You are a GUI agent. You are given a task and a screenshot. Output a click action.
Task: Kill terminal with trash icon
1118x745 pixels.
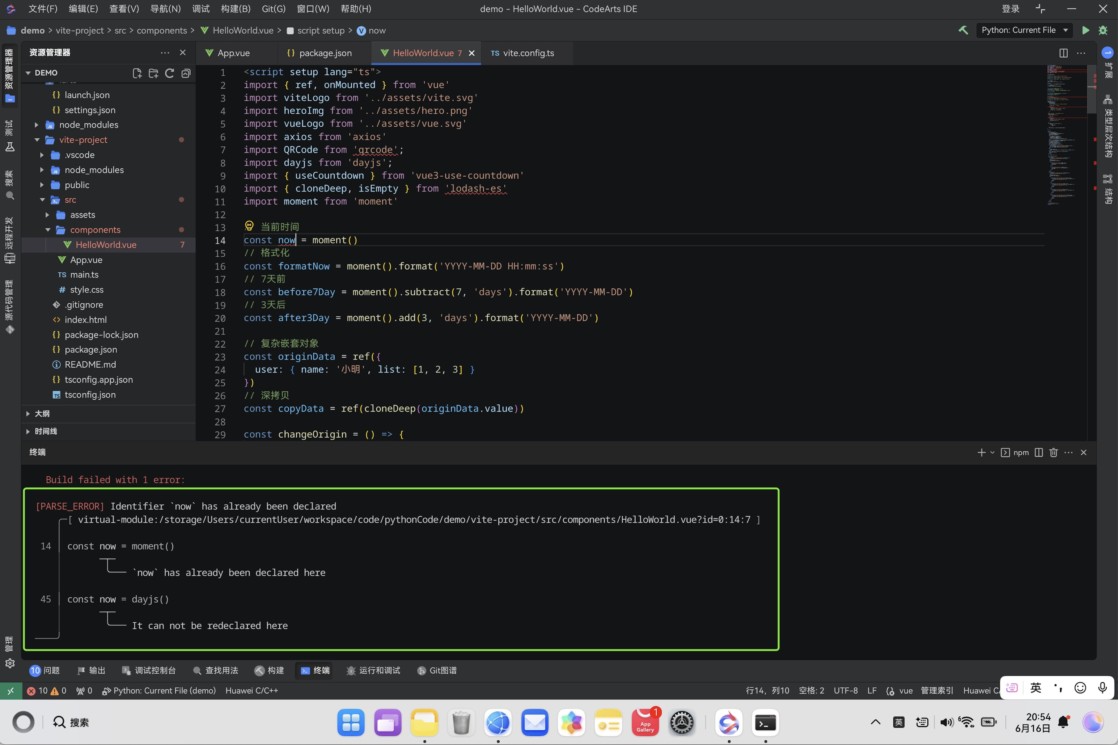(1053, 452)
